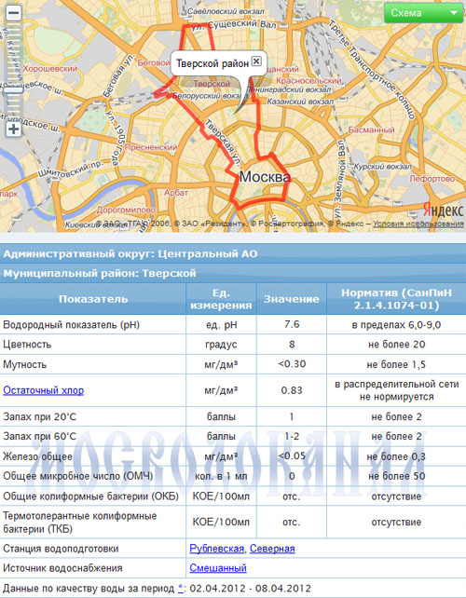Click the Москва city label on map
Image resolution: width=466 pixels, height=598 pixels.
pos(265,177)
